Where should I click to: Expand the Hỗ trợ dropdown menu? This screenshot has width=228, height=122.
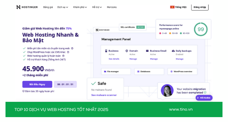point(97,7)
